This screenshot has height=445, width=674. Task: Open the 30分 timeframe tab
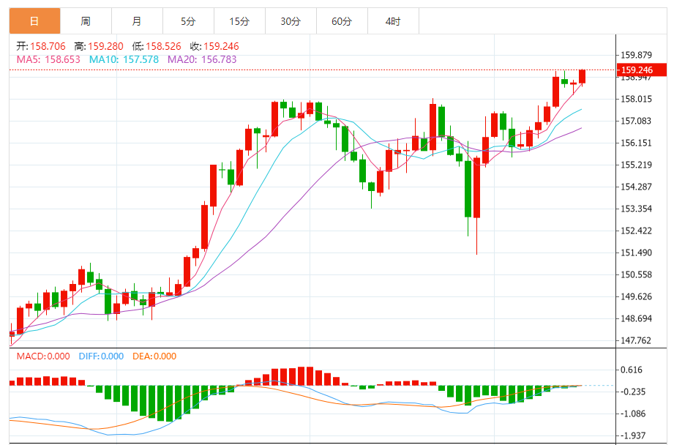coord(290,20)
